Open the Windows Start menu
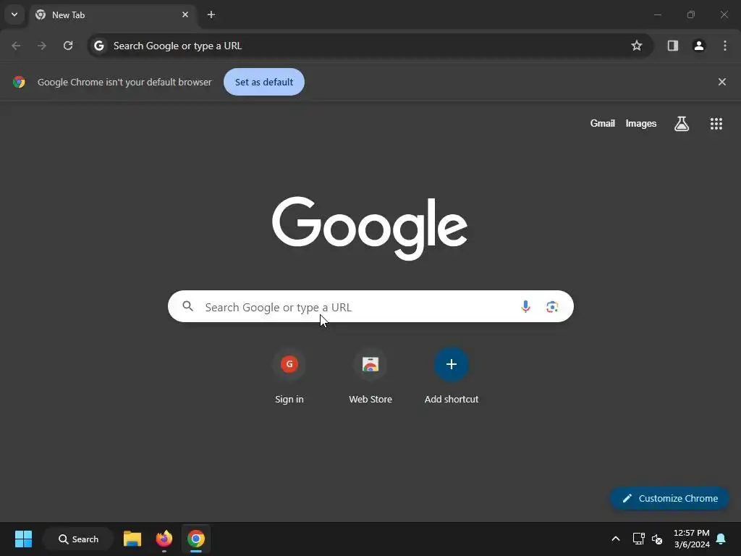Image resolution: width=741 pixels, height=556 pixels. point(23,539)
